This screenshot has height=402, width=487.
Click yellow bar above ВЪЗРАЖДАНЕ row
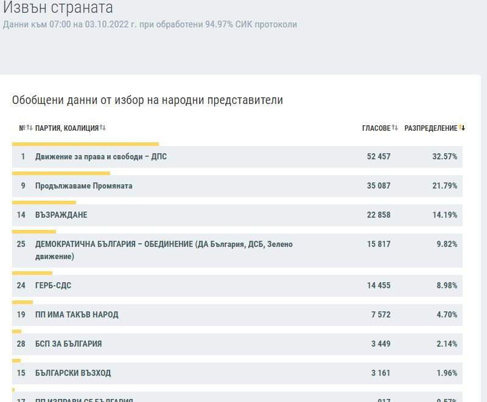[44, 203]
